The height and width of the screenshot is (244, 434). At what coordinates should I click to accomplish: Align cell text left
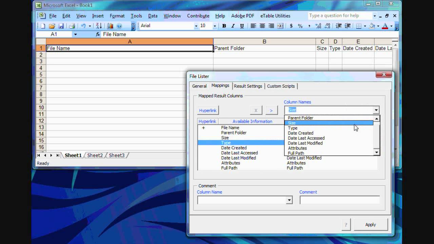[x=253, y=26]
